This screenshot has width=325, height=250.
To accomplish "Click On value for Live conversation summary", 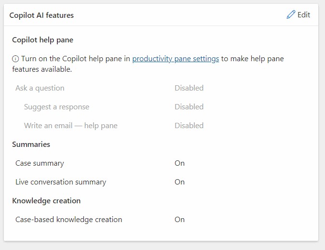I will 179,182.
